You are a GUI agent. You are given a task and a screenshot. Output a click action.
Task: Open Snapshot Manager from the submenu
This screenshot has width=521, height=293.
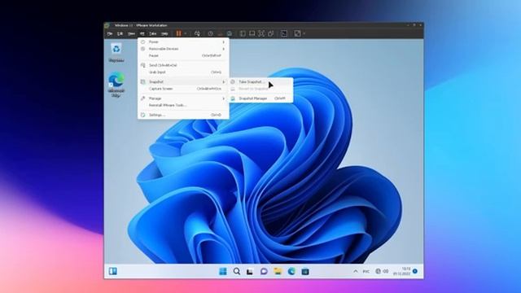pos(260,98)
